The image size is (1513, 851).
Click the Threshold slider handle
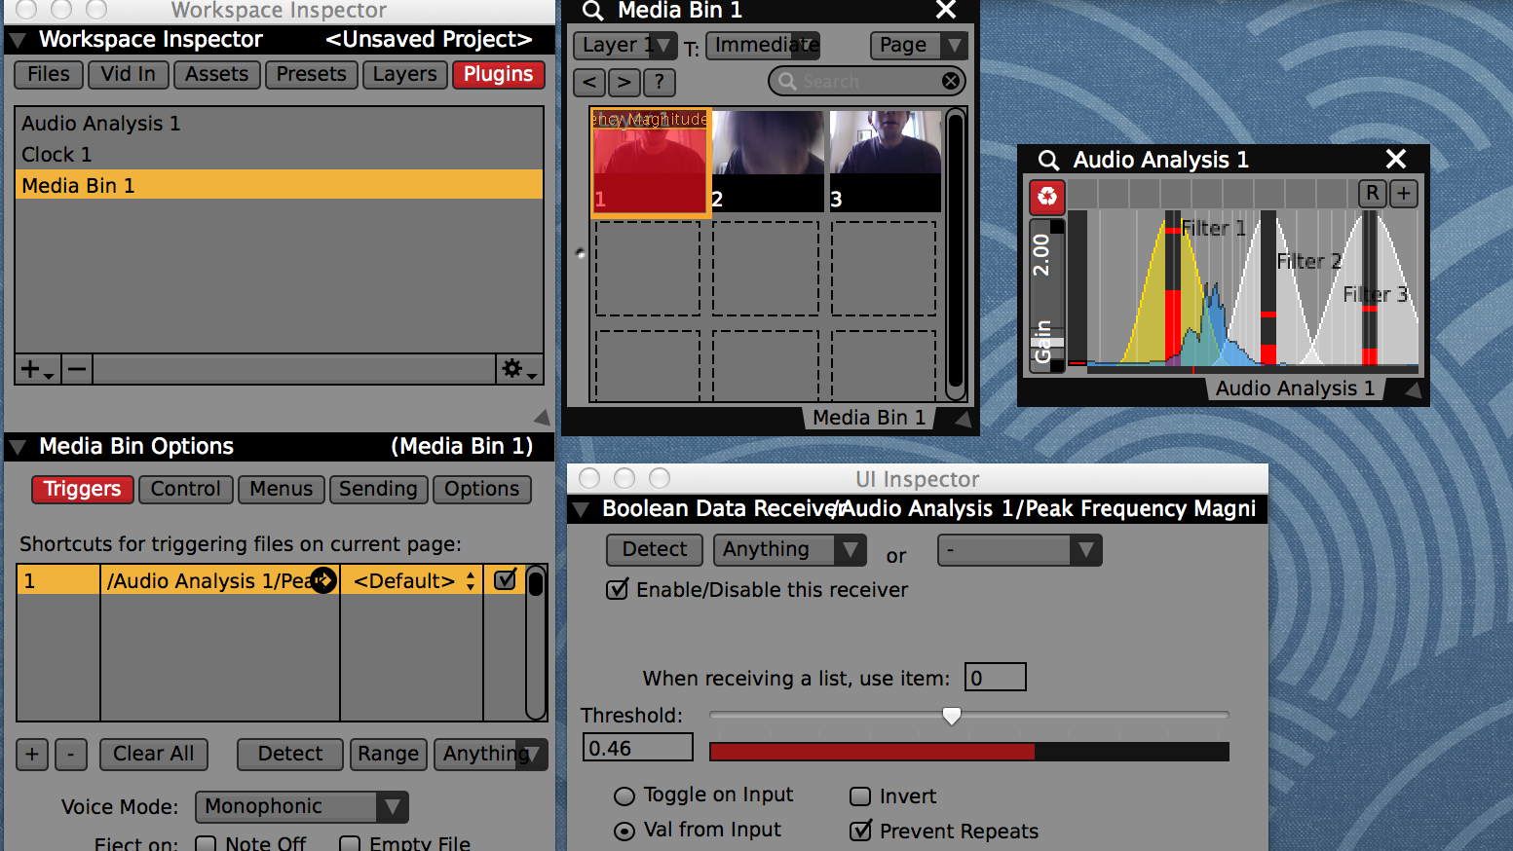tap(952, 716)
